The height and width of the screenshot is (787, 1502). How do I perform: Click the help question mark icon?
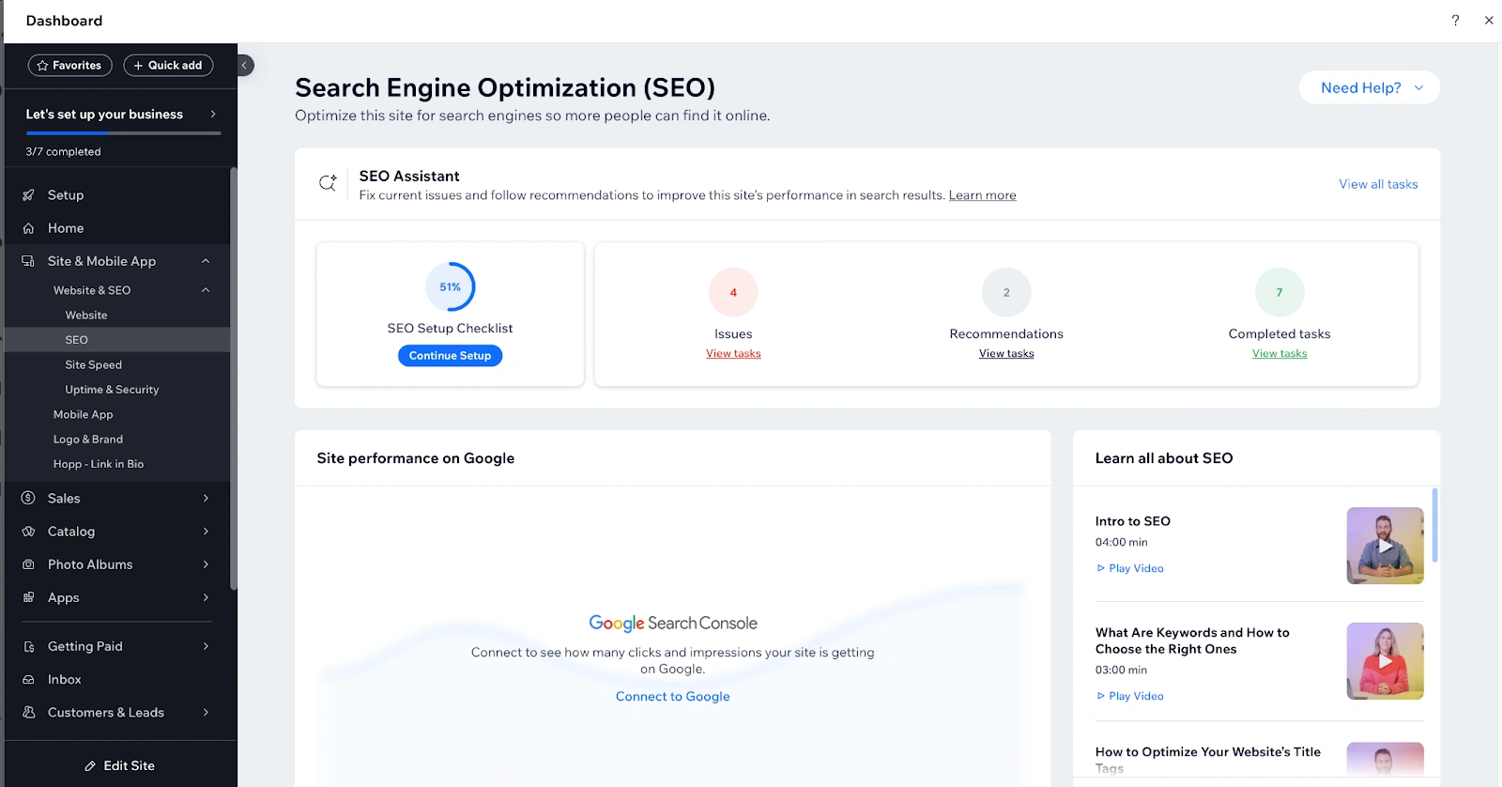1455,20
